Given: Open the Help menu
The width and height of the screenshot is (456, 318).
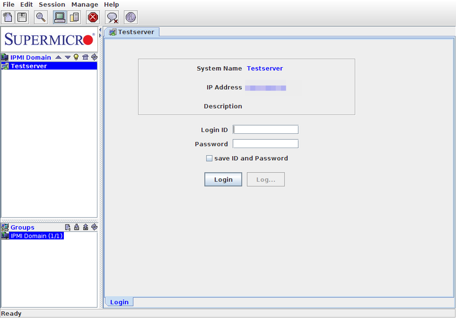Looking at the screenshot, I should point(111,5).
